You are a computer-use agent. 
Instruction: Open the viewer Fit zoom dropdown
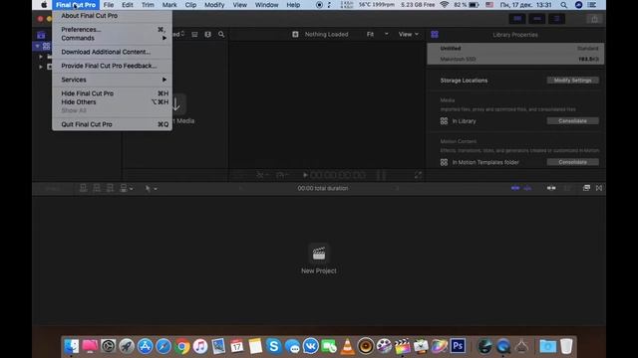coord(377,35)
